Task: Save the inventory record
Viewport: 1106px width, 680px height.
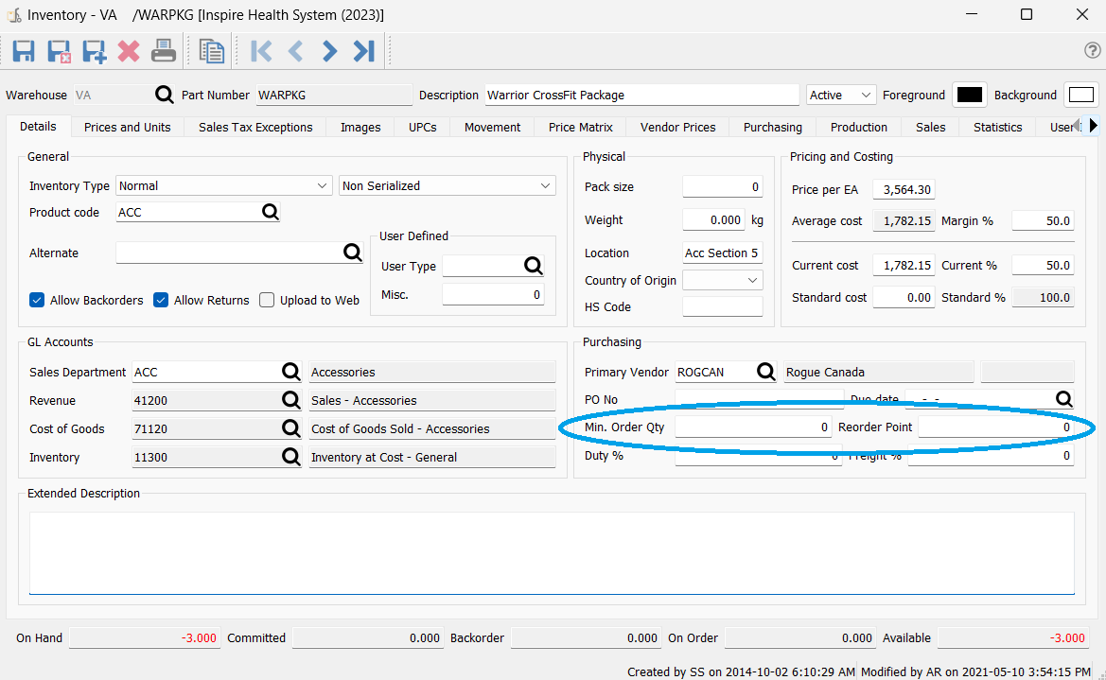Action: 24,51
